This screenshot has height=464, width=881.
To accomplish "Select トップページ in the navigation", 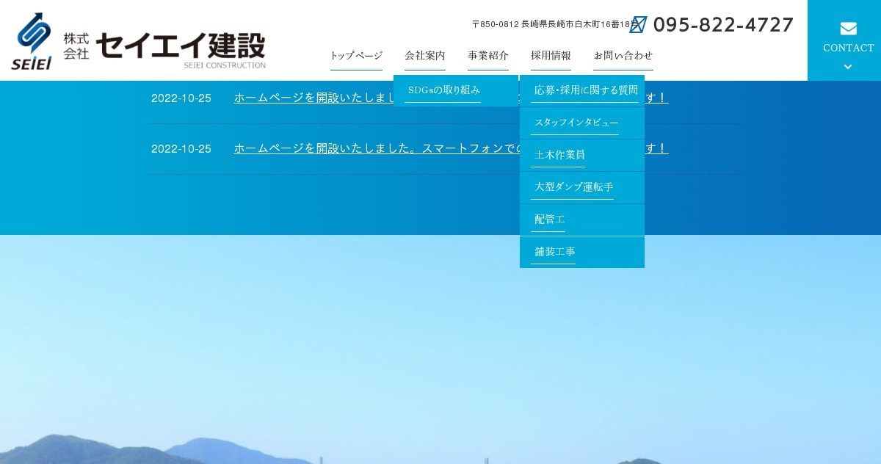I will [356, 56].
